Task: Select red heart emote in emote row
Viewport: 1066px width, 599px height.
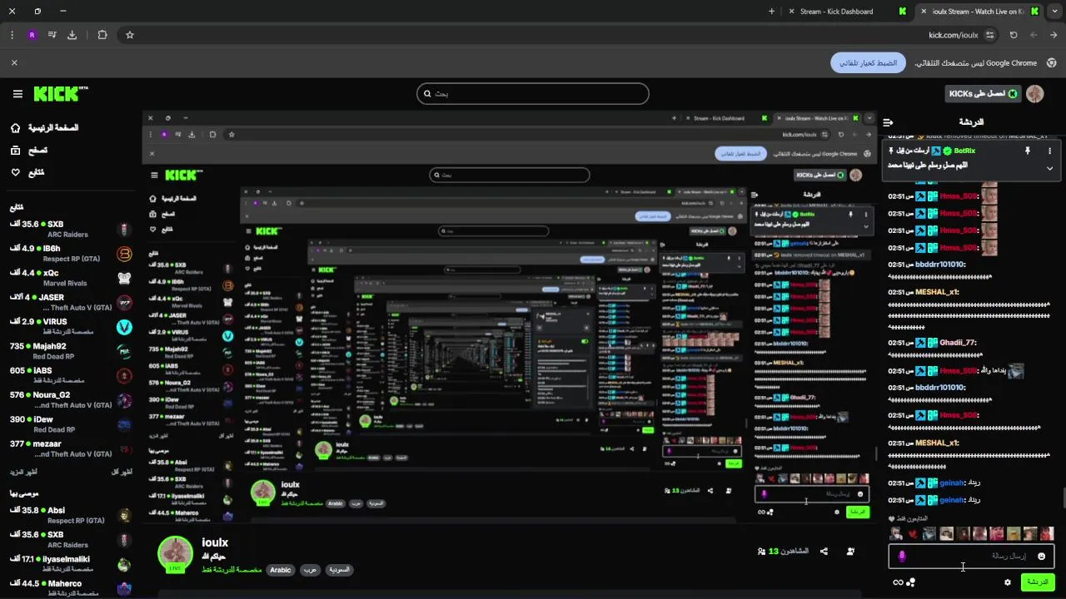Action: [x=913, y=534]
